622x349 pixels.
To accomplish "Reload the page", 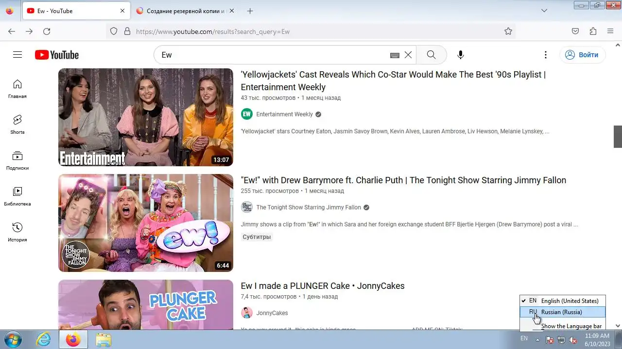I will (x=47, y=32).
